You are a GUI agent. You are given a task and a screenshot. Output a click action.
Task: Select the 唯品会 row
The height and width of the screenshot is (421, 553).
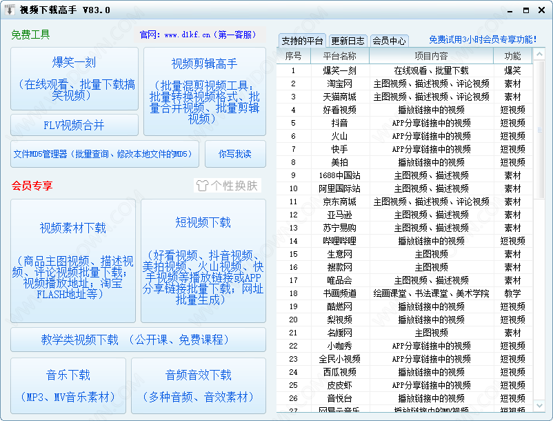click(x=405, y=280)
